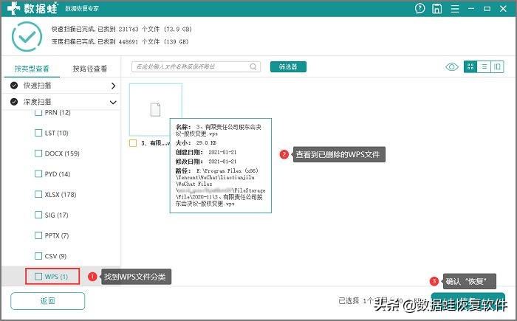Click the search magnifier icon
The width and height of the screenshot is (517, 321).
pyautogui.click(x=253, y=67)
